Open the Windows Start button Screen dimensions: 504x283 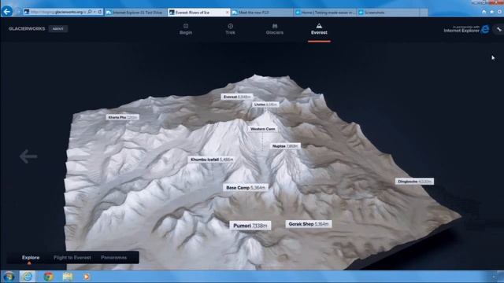9,277
